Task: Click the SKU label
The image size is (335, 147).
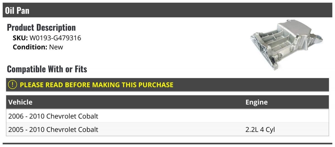Action: pyautogui.click(x=20, y=38)
